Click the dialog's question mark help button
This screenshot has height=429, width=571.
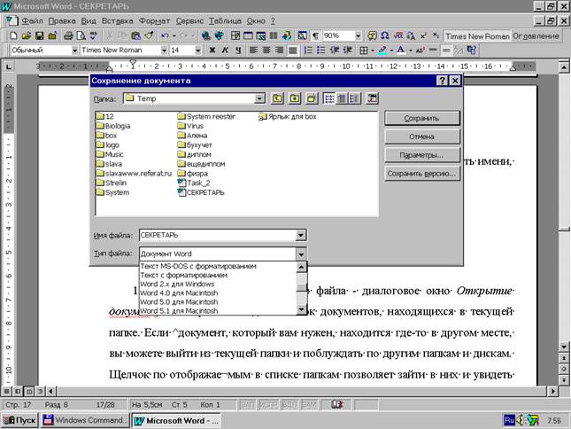tap(441, 81)
